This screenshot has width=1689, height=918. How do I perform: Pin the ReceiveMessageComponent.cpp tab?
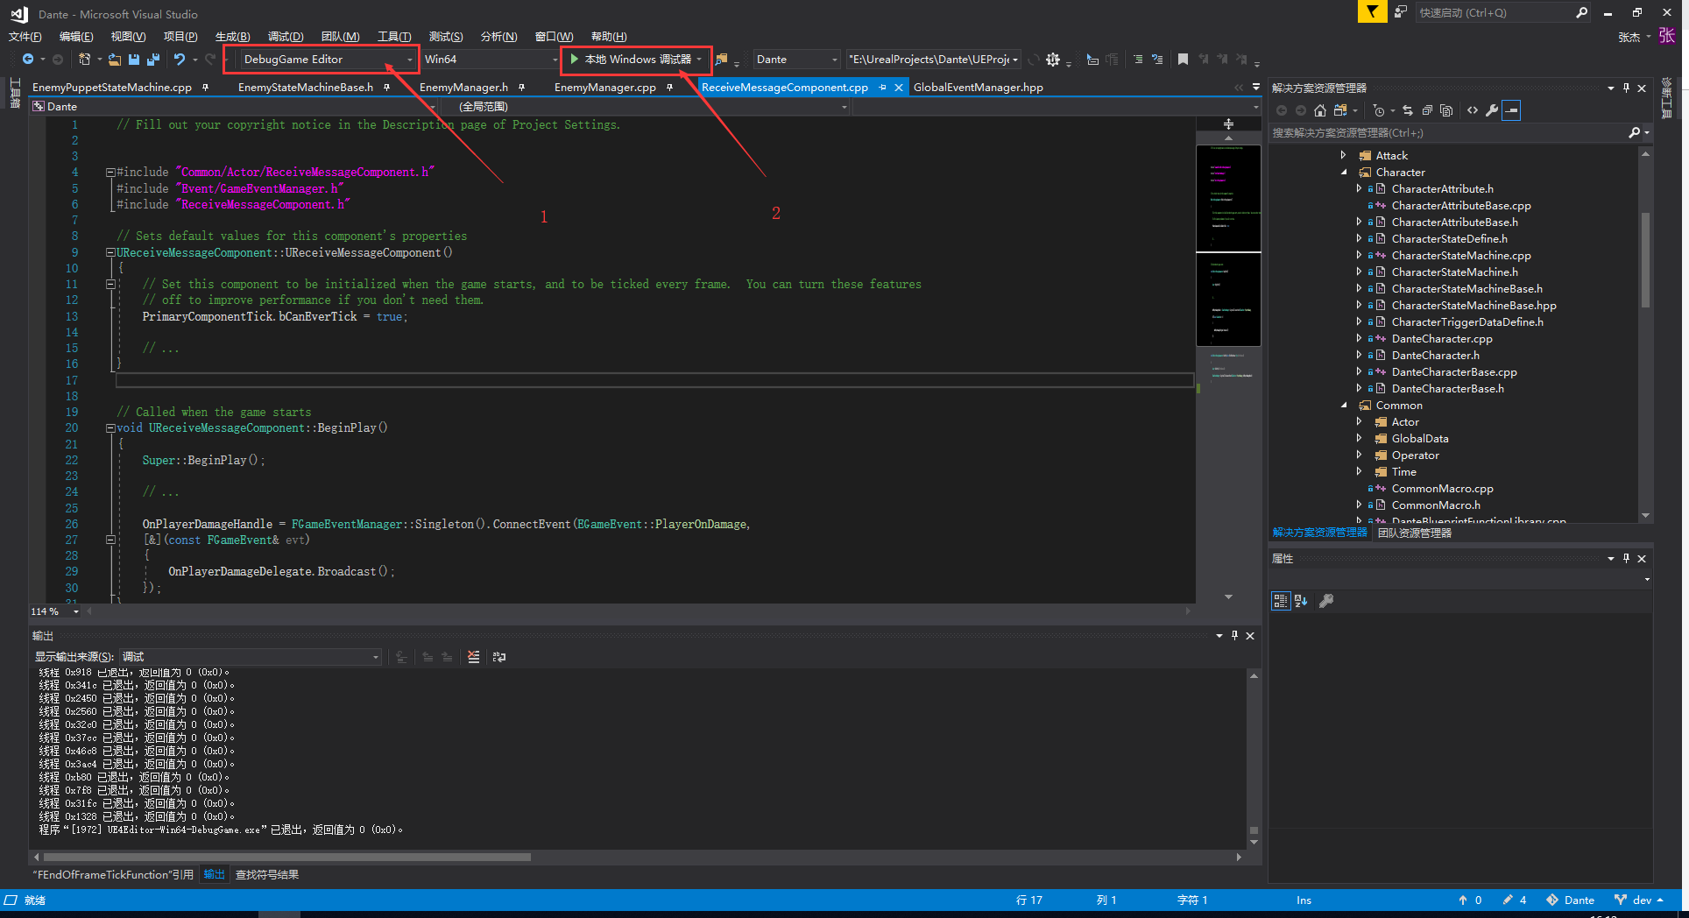point(883,88)
